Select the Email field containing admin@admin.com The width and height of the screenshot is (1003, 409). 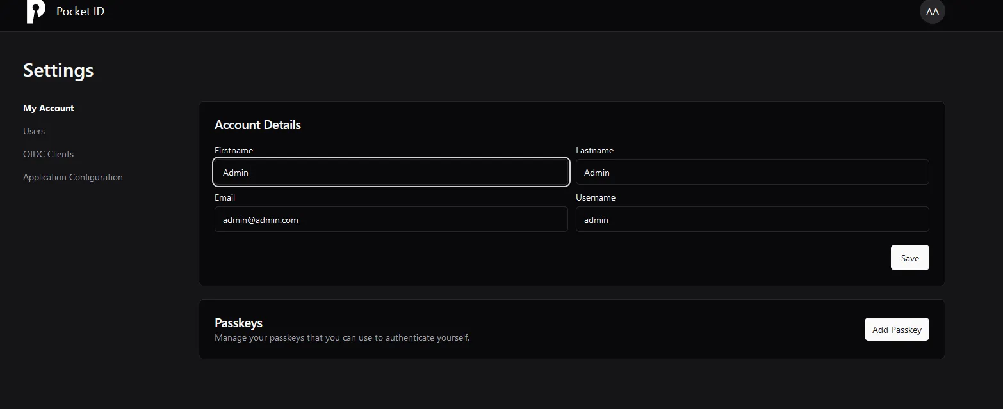coord(391,220)
